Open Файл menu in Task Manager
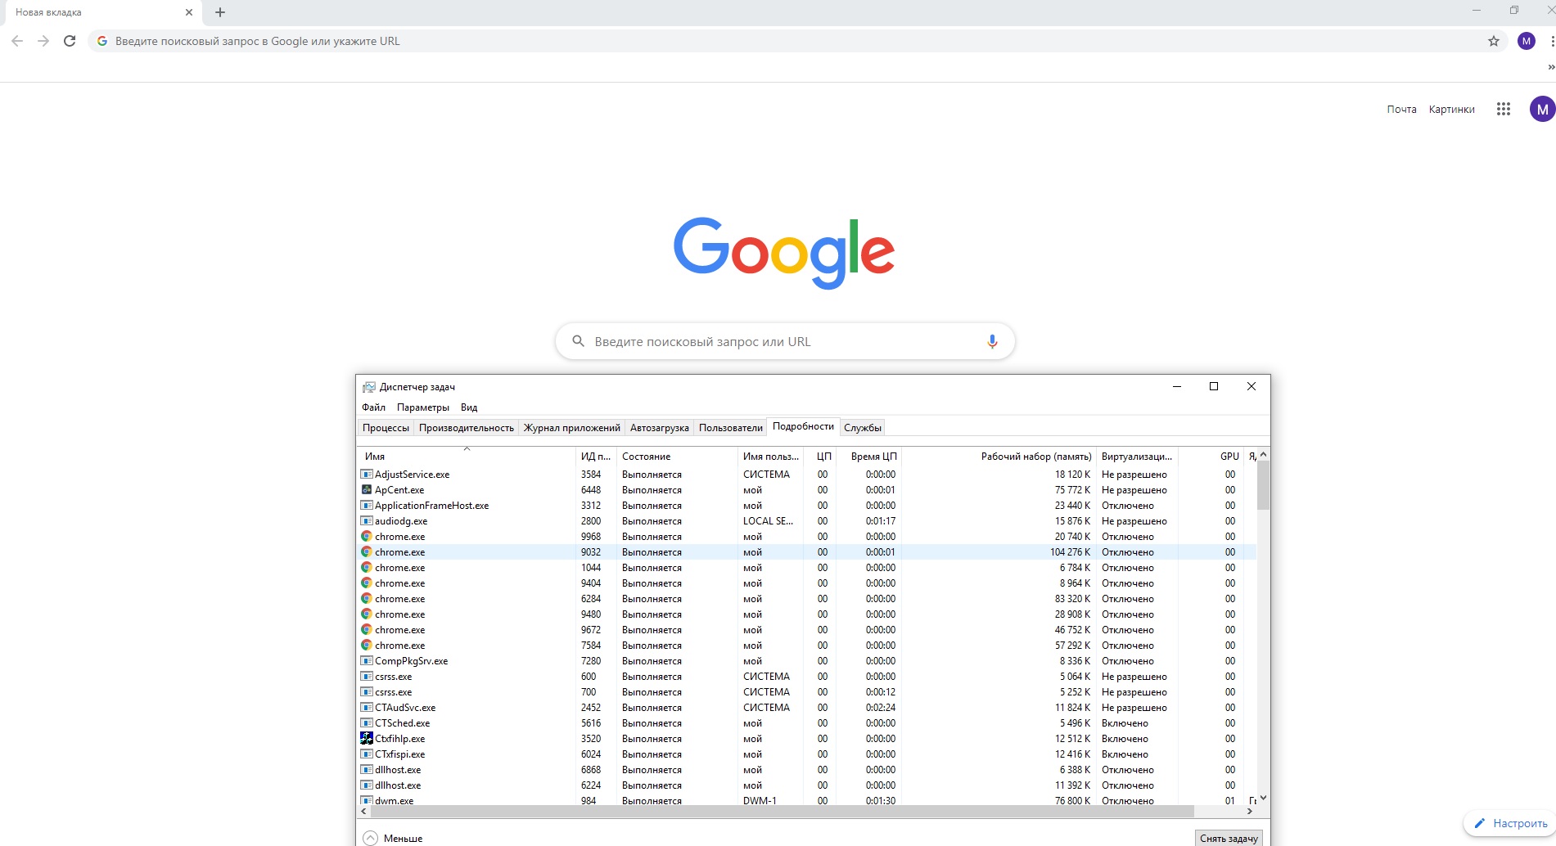 [x=373, y=407]
